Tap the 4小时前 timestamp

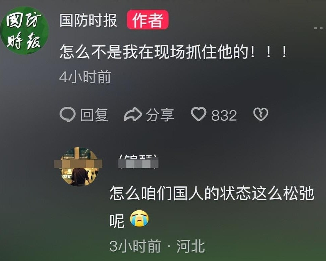(85, 77)
